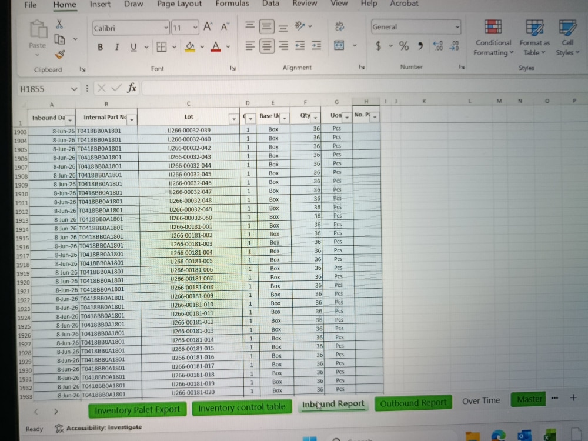588x441 pixels.
Task: Click the Copy icon in Clipboard
Action: coord(59,39)
